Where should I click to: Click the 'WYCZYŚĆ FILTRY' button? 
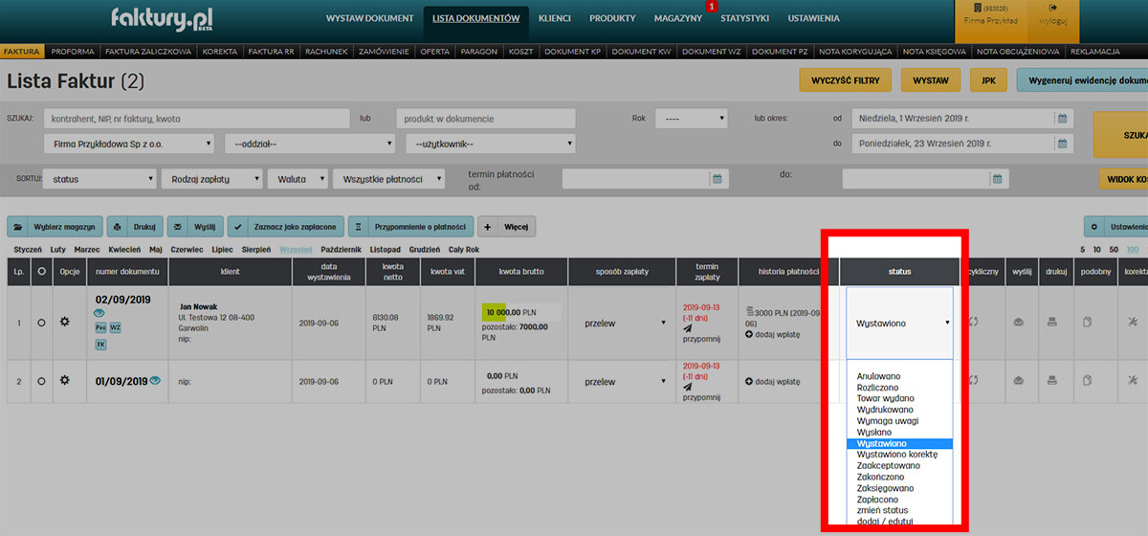pyautogui.click(x=845, y=79)
